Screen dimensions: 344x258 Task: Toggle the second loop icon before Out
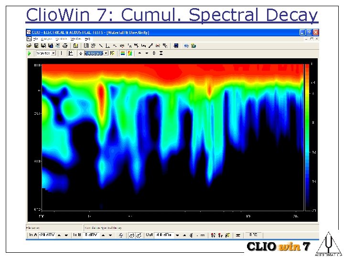pyautogui.click(x=139, y=236)
